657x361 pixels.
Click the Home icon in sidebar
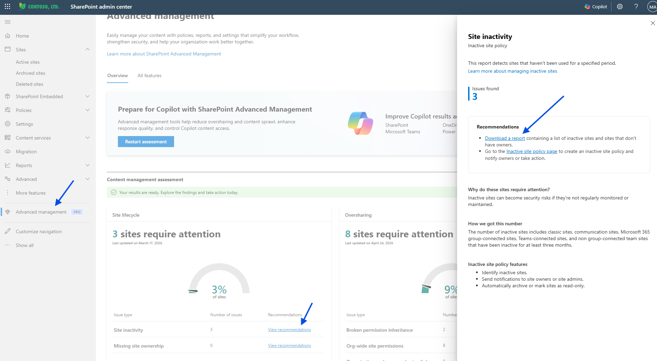point(8,36)
